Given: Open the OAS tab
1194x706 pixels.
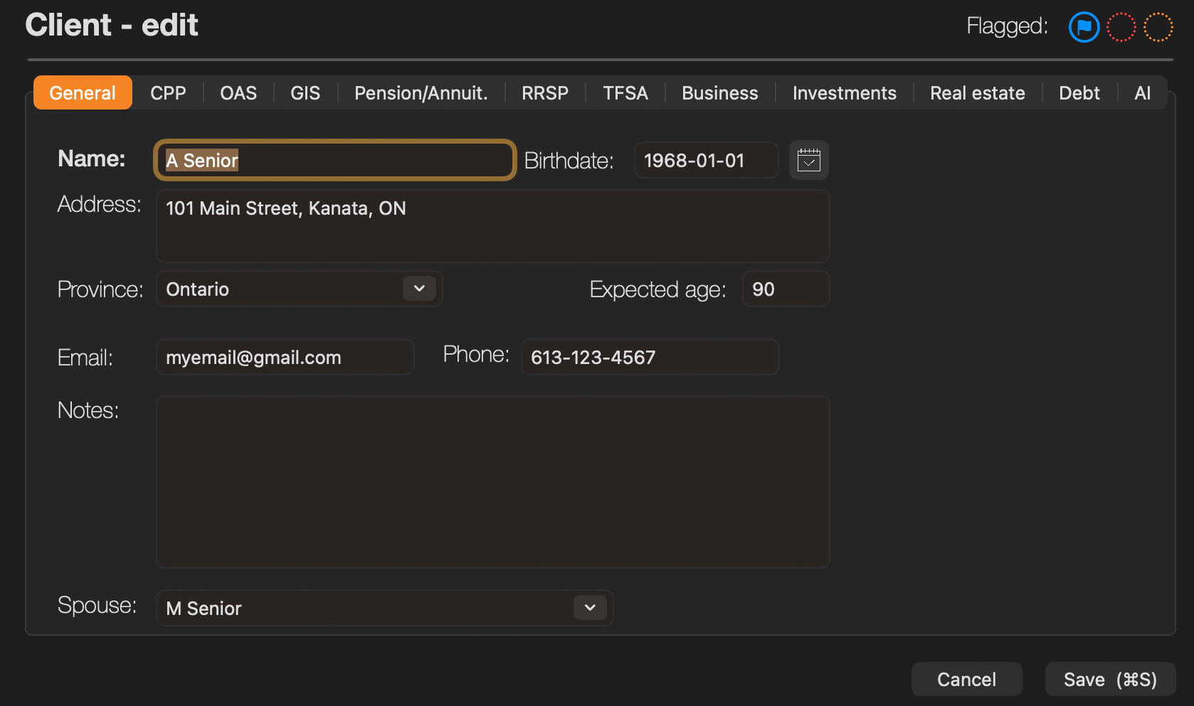Looking at the screenshot, I should 238,92.
